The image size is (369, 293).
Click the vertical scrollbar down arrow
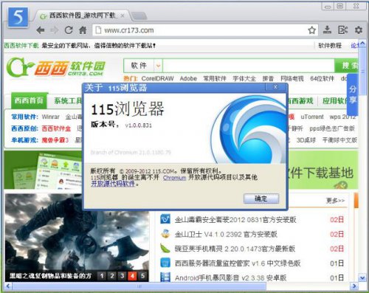point(362,278)
